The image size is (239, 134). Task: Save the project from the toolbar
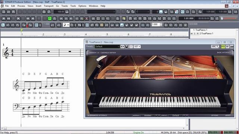click(x=13, y=12)
